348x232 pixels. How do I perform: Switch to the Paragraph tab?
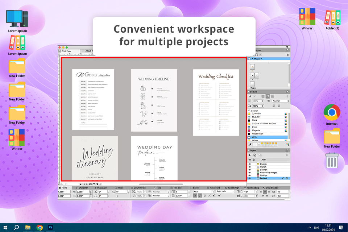point(100,188)
